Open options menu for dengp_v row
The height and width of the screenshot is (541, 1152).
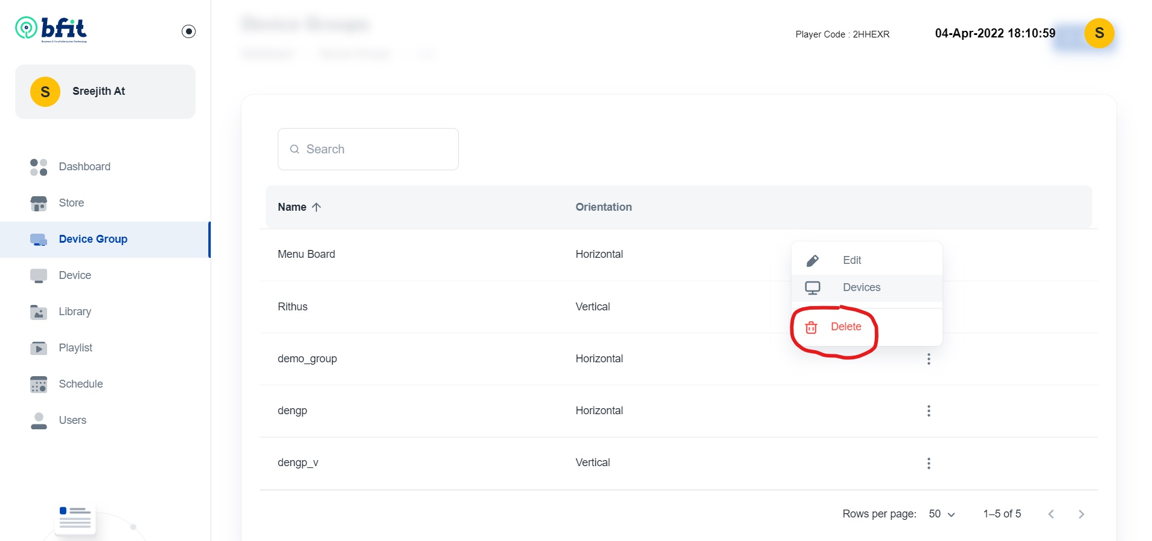pos(929,463)
